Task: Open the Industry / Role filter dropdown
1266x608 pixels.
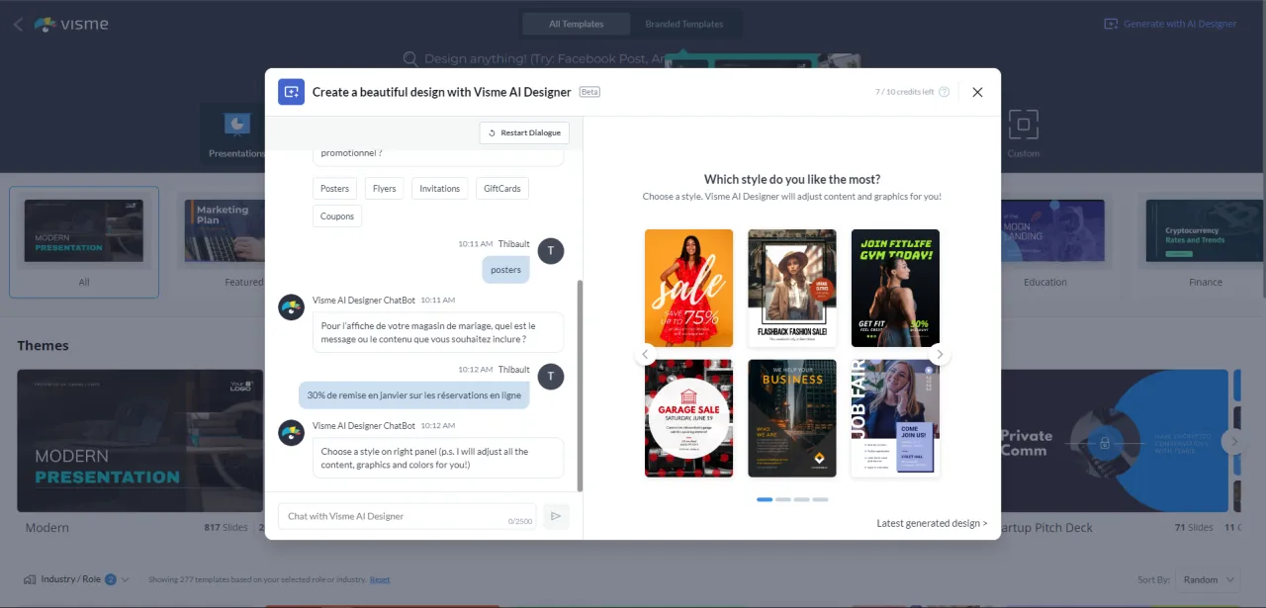Action: tap(76, 579)
